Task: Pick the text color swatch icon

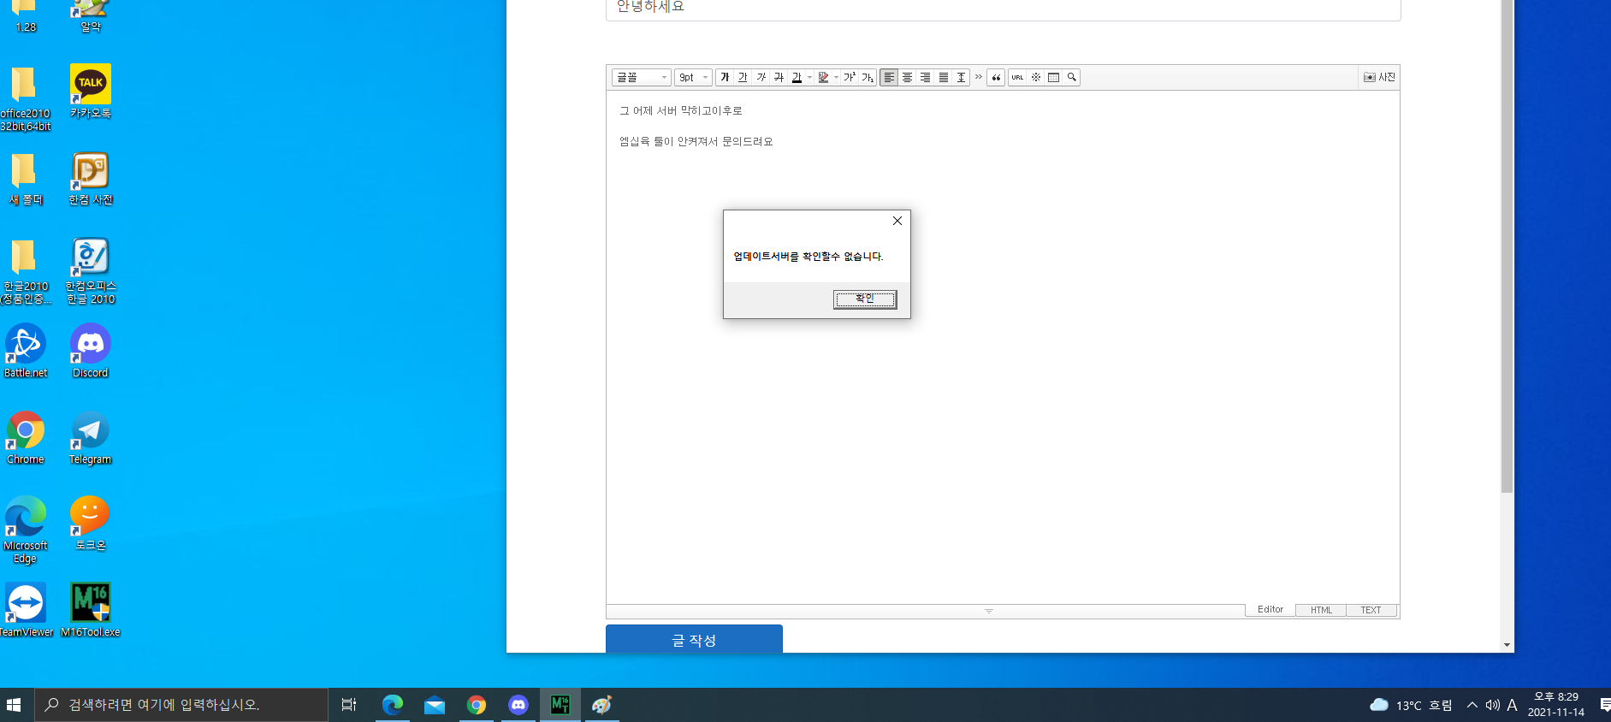Action: [x=797, y=78]
